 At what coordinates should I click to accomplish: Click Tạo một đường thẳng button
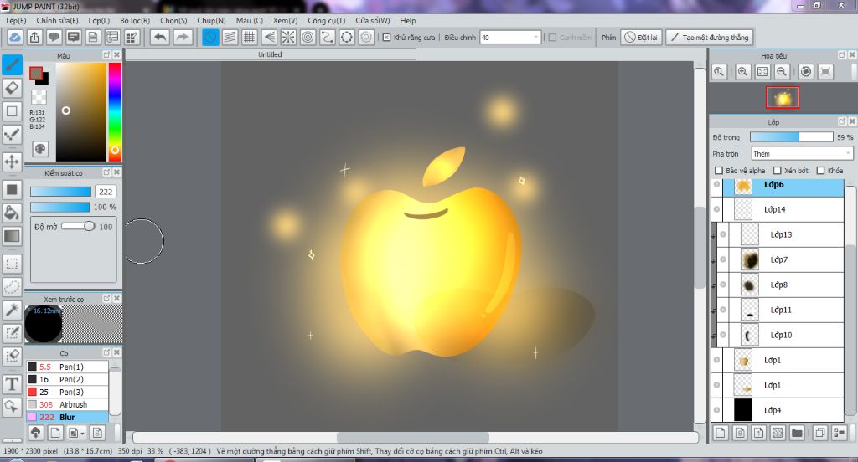click(710, 37)
